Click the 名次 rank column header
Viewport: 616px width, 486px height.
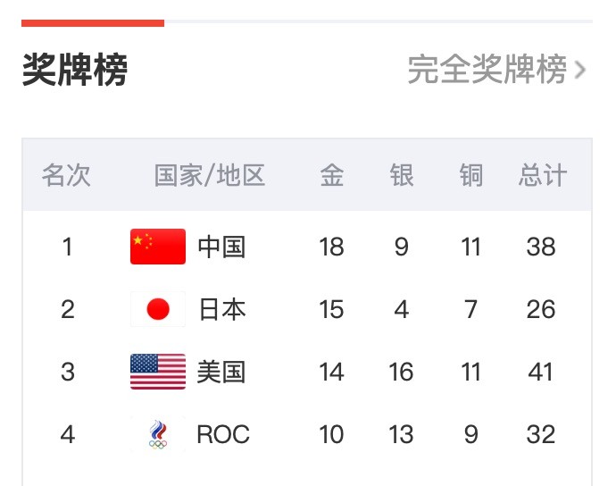click(67, 175)
